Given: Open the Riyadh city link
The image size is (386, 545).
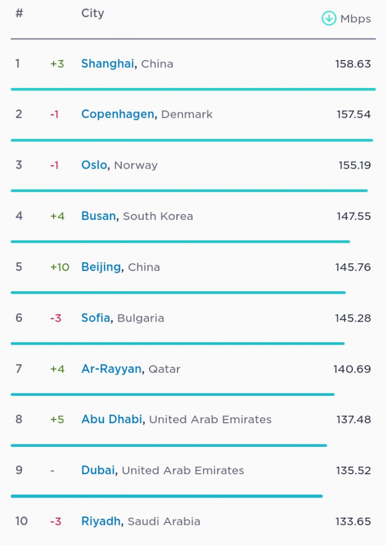Looking at the screenshot, I should pyautogui.click(x=101, y=521).
